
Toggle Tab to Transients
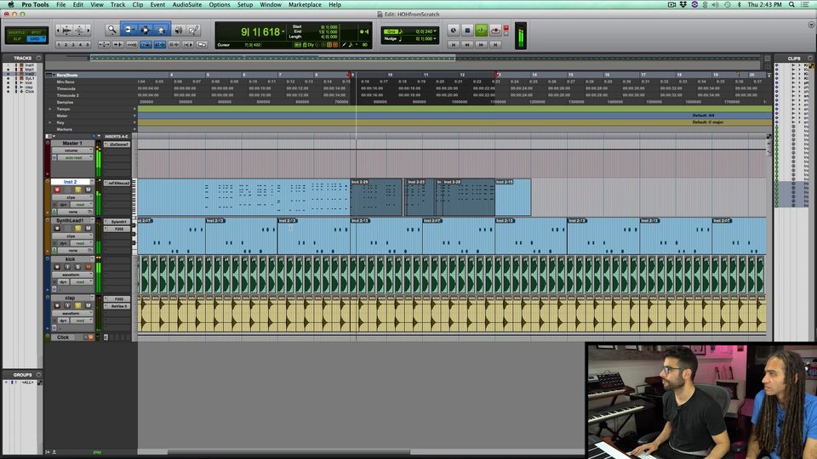click(117, 45)
